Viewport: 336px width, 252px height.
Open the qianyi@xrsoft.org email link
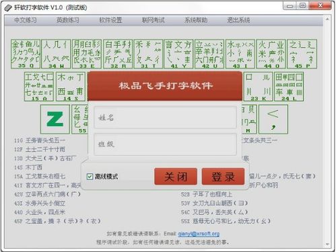coord(199,234)
